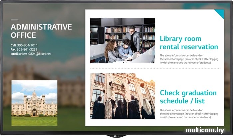This screenshot has height=138, width=233.
Task: Click the ADMINISTRATIVE OFFICE title
Action: [x=41, y=31]
